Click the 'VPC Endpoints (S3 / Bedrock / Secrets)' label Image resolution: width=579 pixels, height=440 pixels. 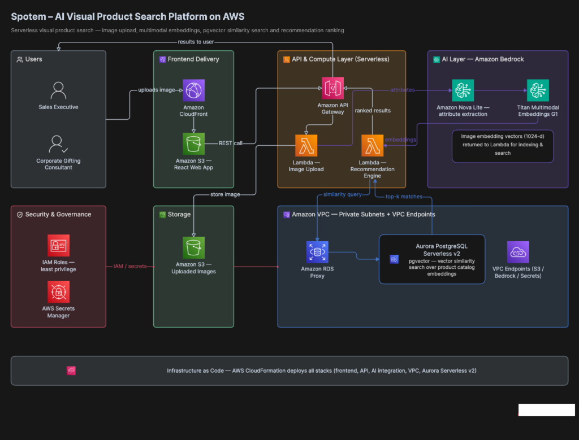[518, 273]
